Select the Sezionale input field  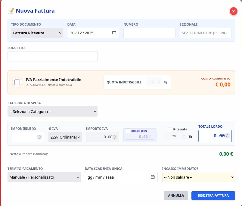[x=206, y=33]
